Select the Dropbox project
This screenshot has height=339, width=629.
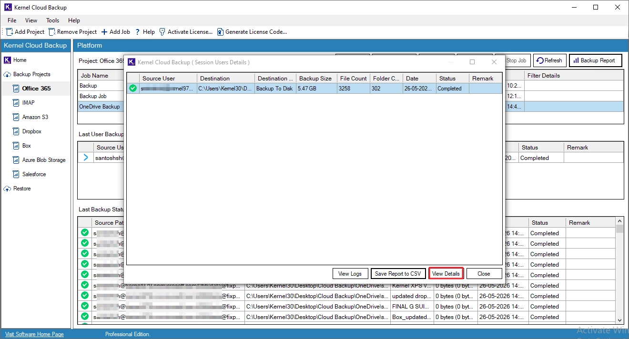tap(32, 131)
